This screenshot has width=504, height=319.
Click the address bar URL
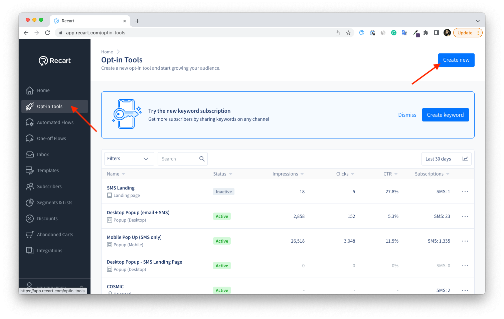coord(96,33)
